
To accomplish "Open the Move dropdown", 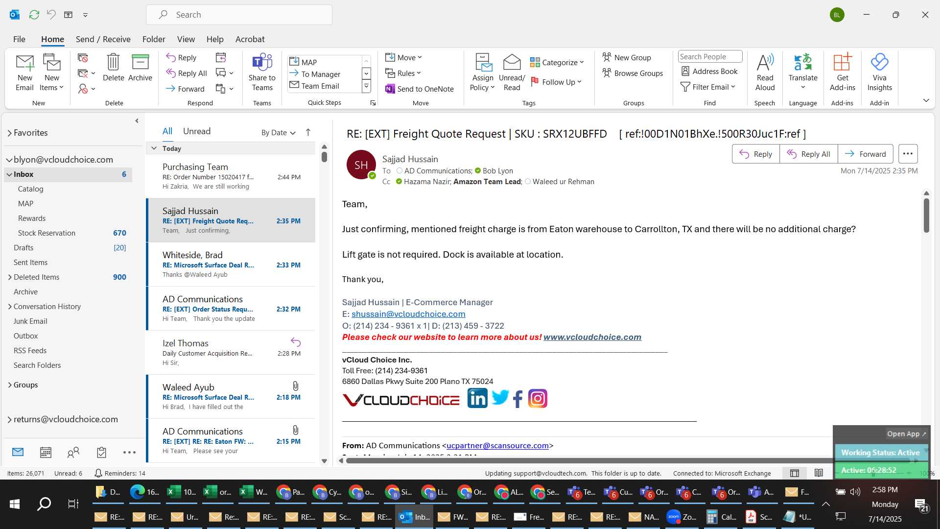I will (403, 57).
